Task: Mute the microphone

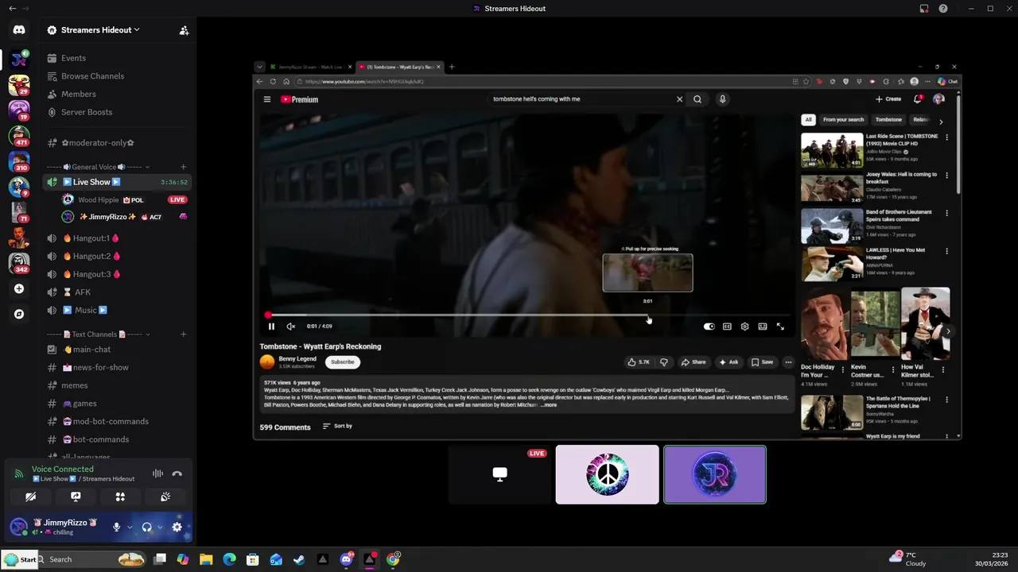Action: pyautogui.click(x=116, y=527)
